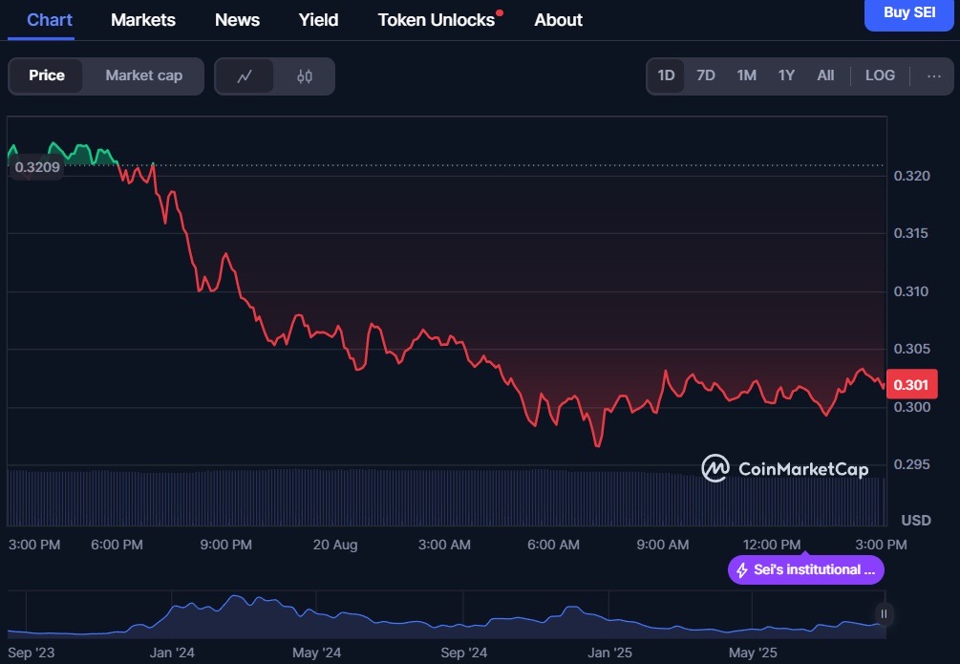The width and height of the screenshot is (960, 664).
Task: Switch to the candlestick chart icon
Action: pyautogui.click(x=305, y=76)
